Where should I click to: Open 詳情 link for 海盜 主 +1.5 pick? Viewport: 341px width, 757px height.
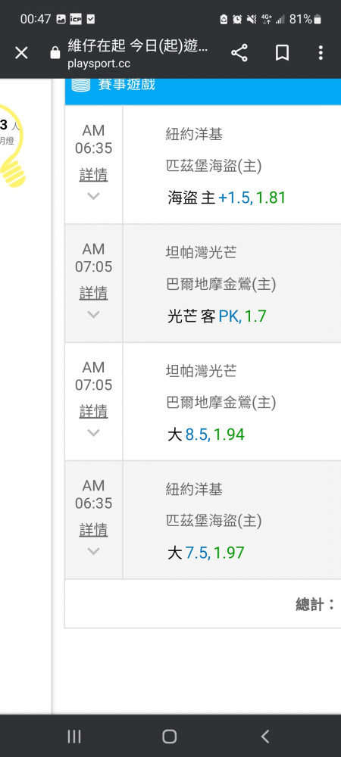93,174
